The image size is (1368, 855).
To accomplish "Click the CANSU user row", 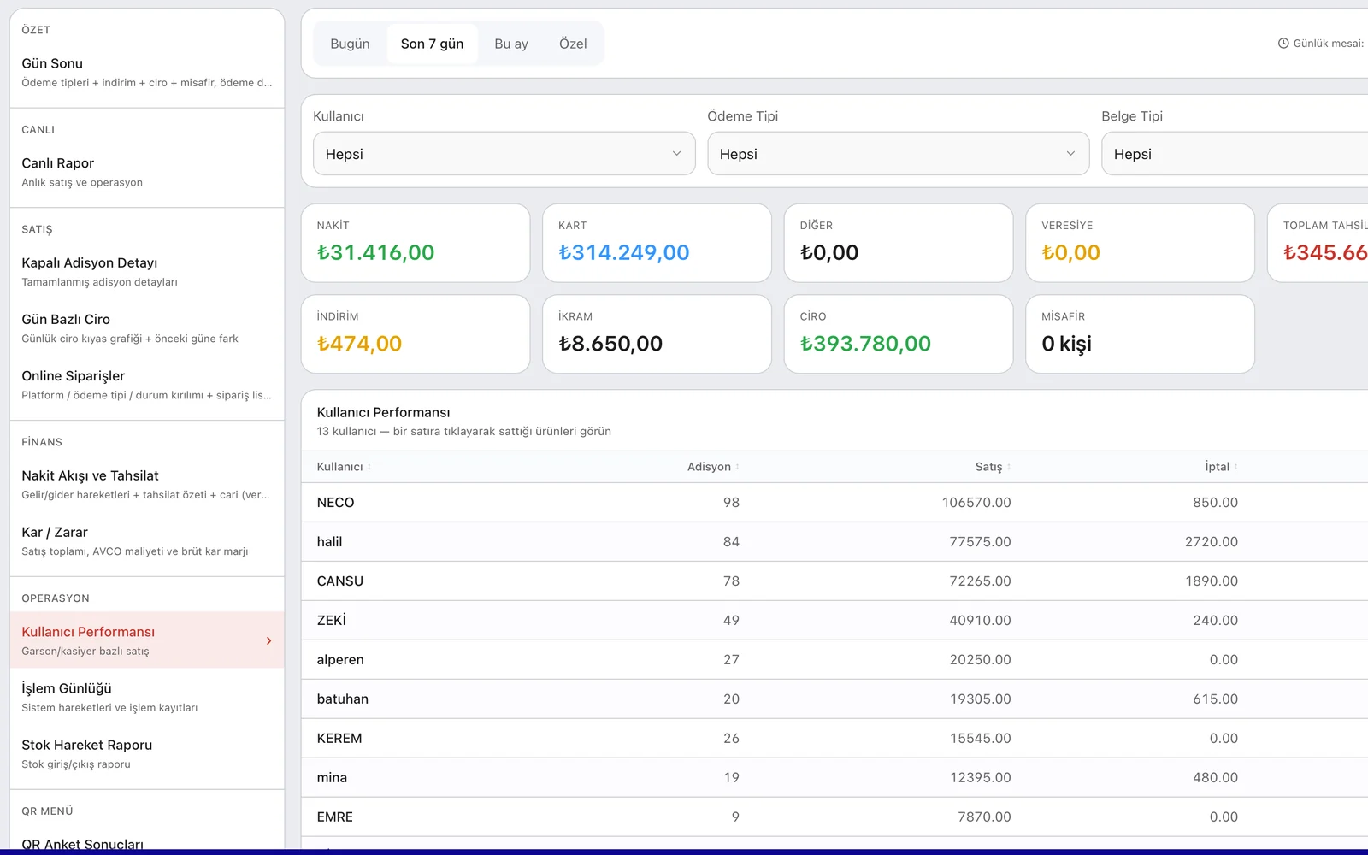I will (x=834, y=581).
